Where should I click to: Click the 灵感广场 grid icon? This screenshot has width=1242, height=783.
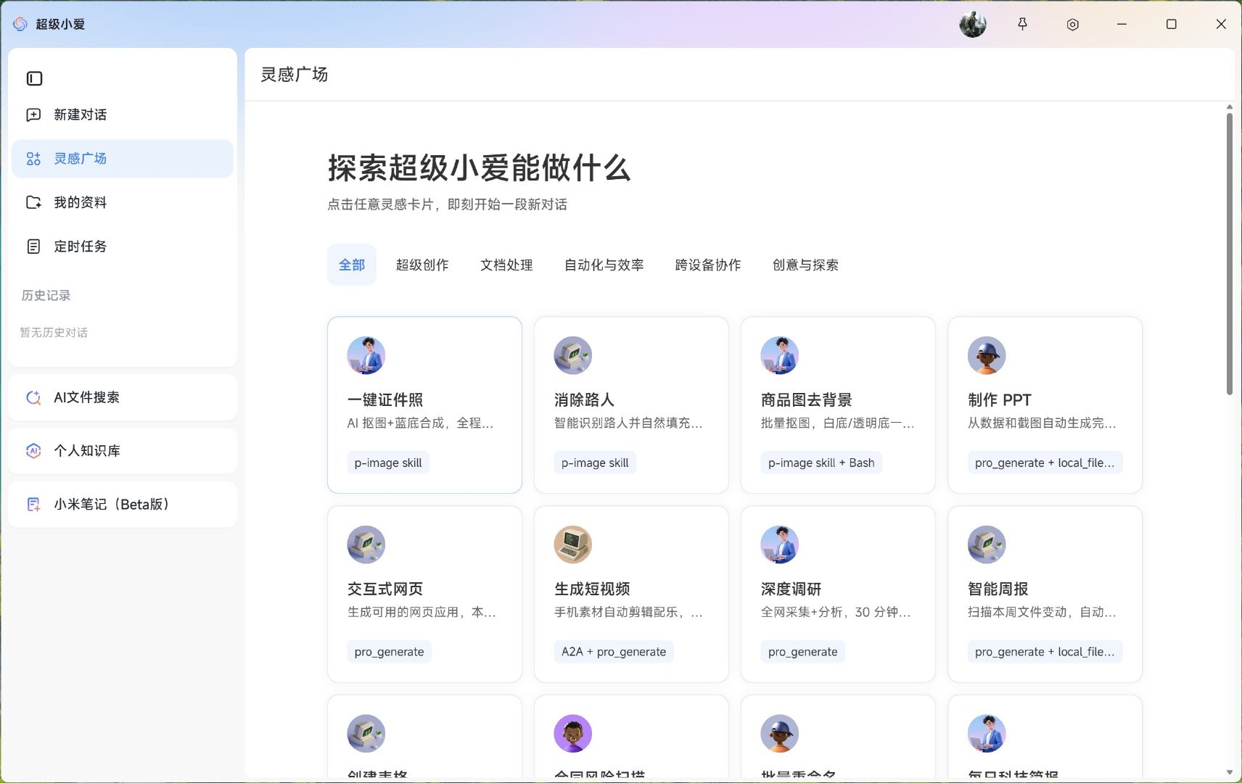33,159
